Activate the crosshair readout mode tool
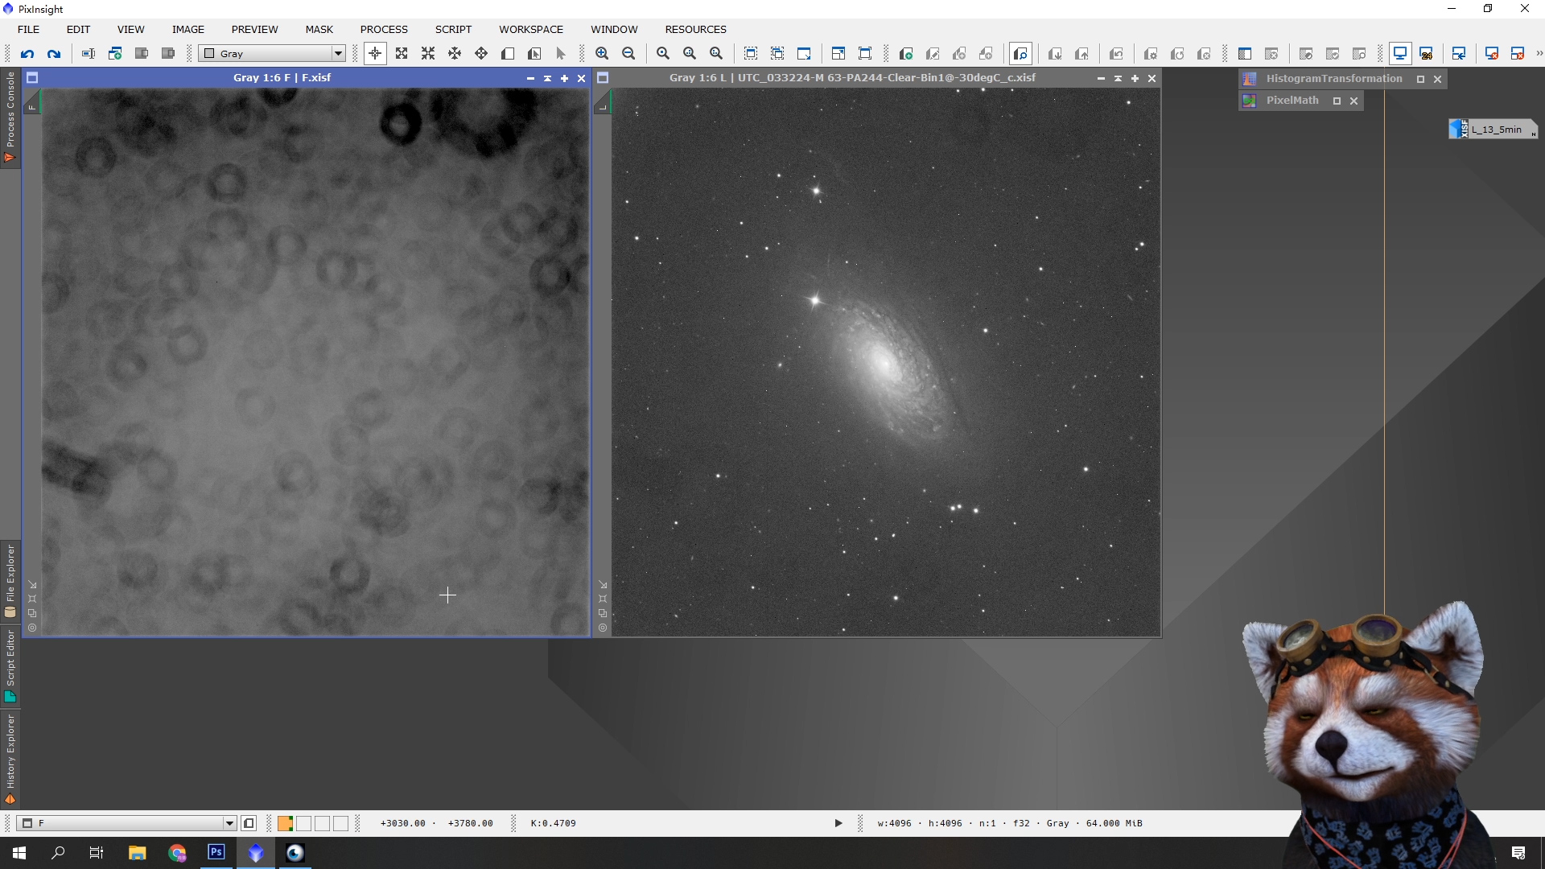 (375, 54)
